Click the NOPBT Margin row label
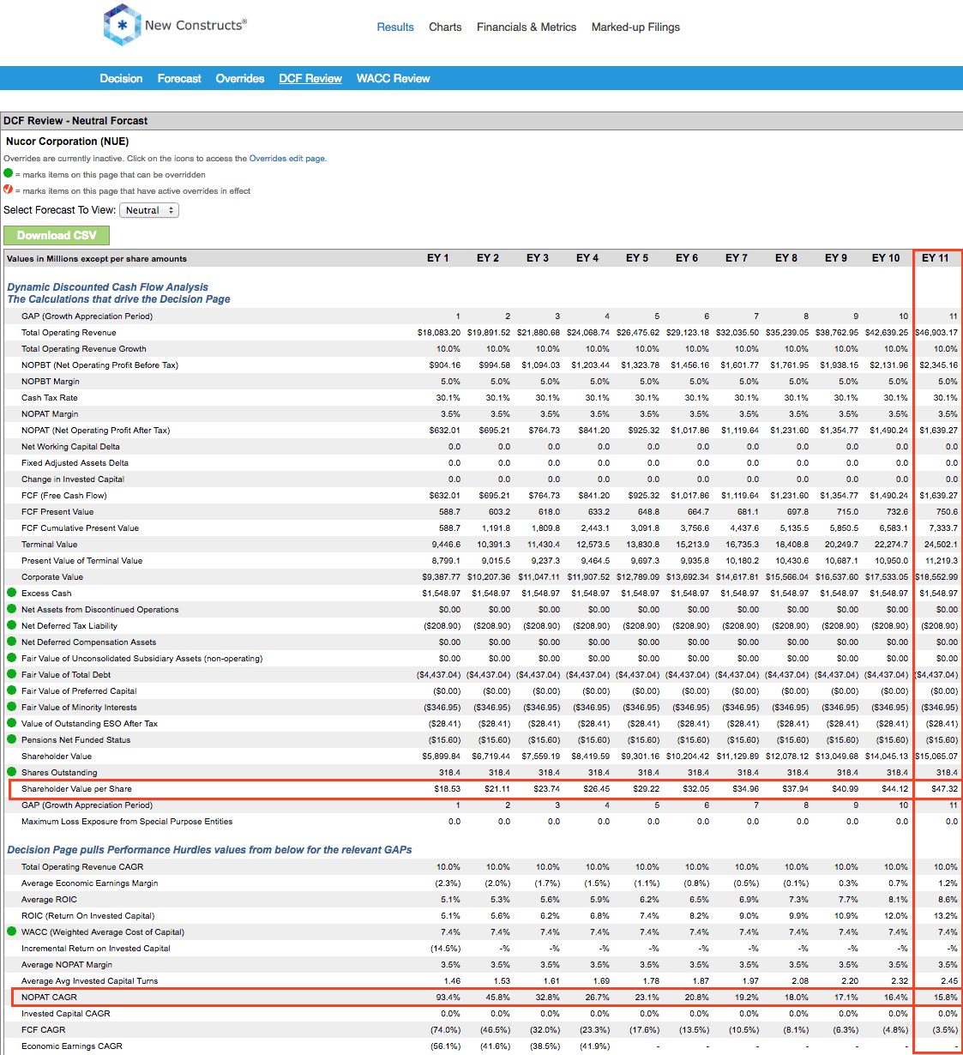Image resolution: width=963 pixels, height=1055 pixels. (x=51, y=381)
